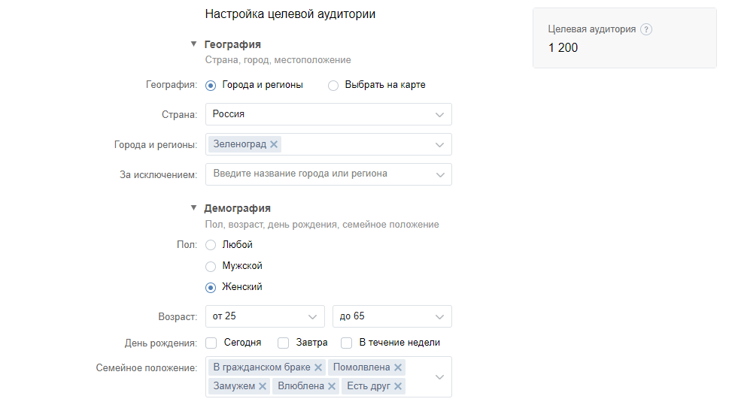
Task: Remove the Замужем status tag
Action: (x=263, y=386)
